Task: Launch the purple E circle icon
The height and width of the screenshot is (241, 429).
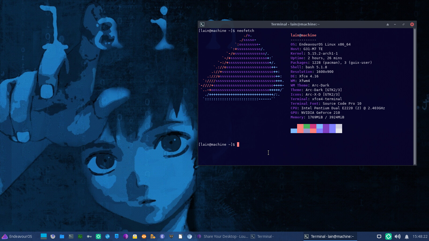Action: tap(162, 236)
